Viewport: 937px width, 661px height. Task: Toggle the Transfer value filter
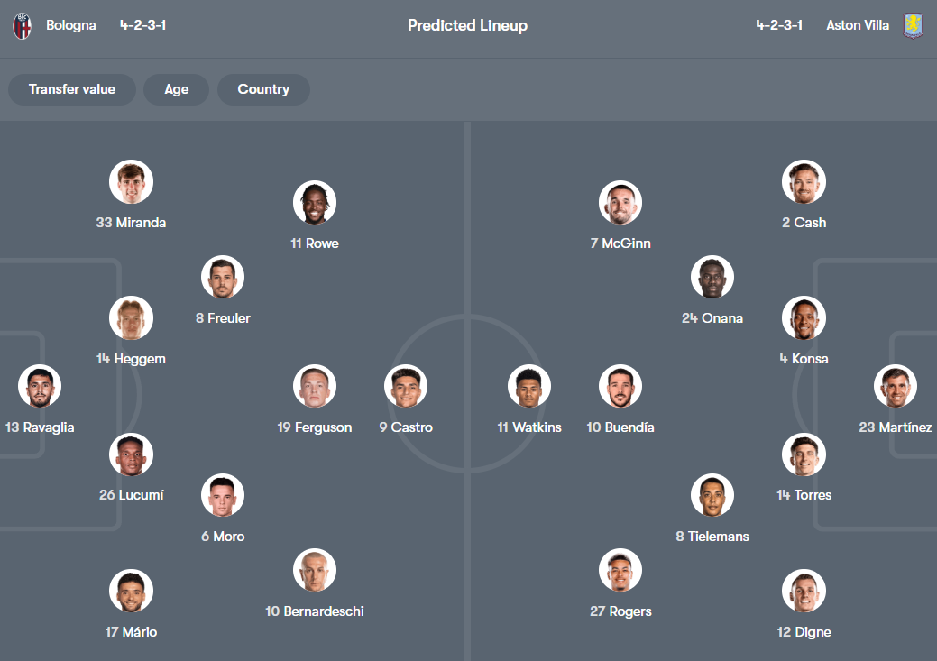coord(72,89)
